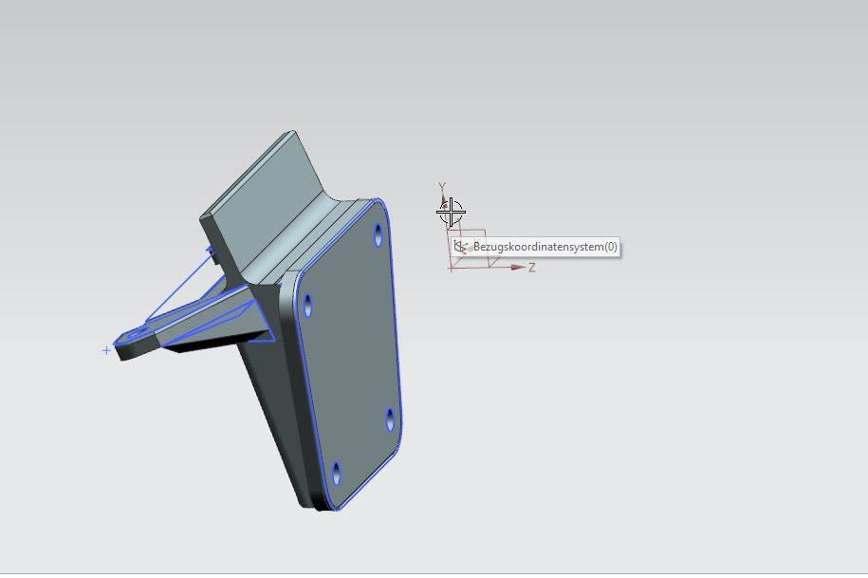
Task: Select the top-right mounting hole on the plate
Action: tap(379, 233)
